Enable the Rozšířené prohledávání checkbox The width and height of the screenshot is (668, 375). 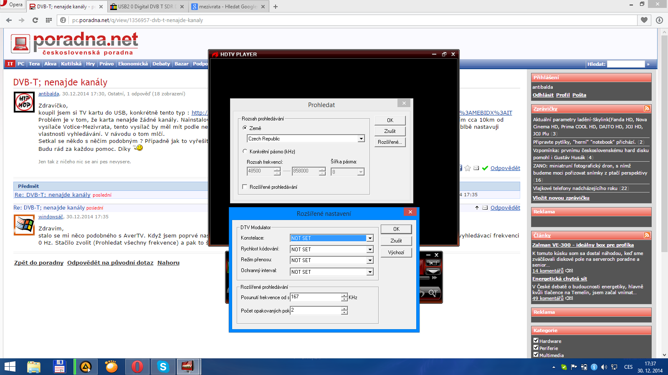pyautogui.click(x=245, y=187)
